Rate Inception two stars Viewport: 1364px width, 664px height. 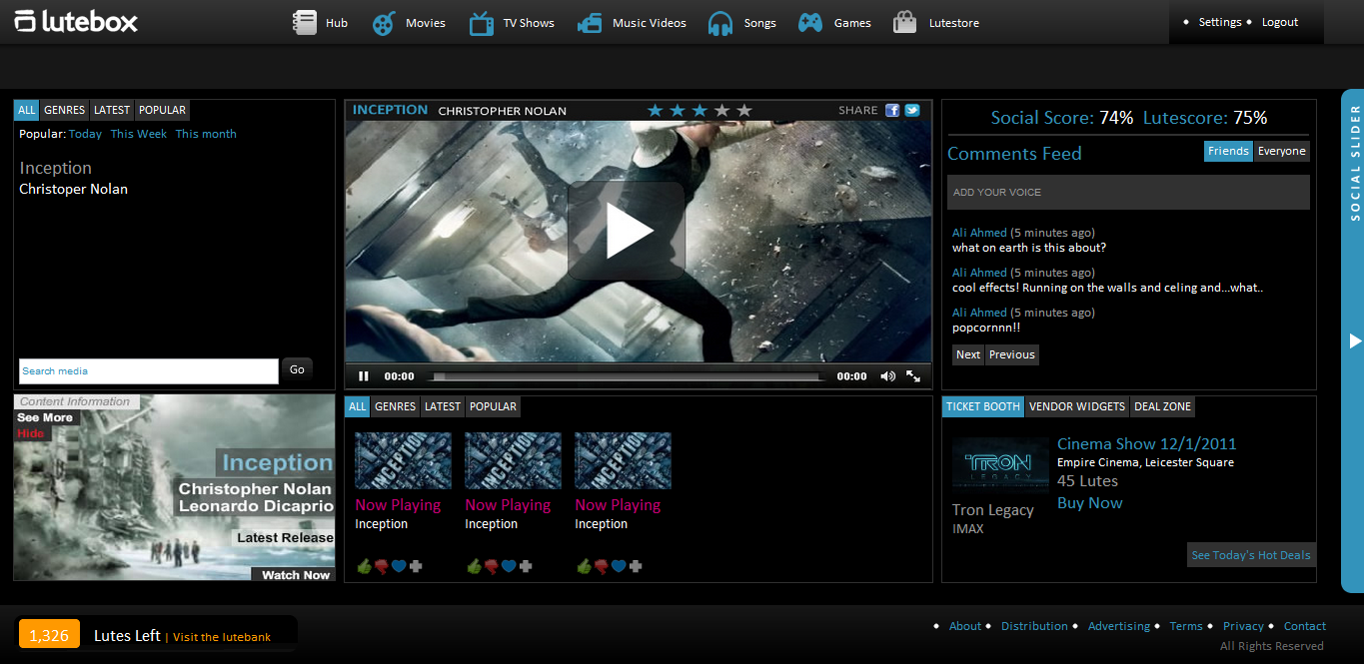678,110
